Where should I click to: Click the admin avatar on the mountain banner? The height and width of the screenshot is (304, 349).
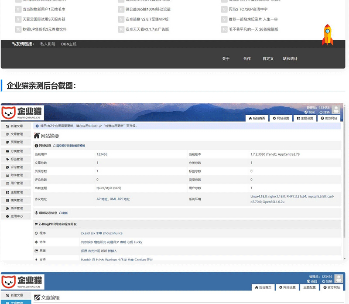336,109
